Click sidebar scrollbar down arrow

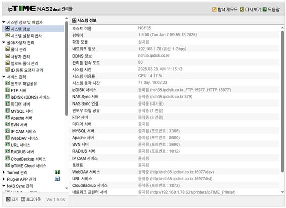pyautogui.click(x=67, y=188)
